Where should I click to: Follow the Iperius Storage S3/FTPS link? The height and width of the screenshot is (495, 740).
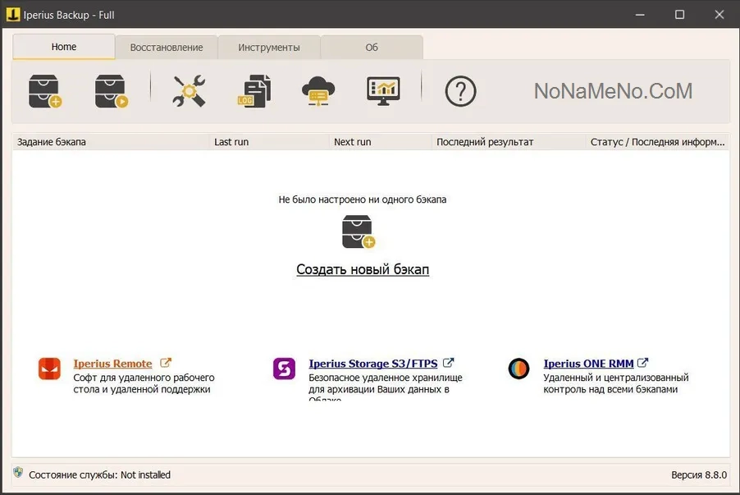tap(372, 364)
